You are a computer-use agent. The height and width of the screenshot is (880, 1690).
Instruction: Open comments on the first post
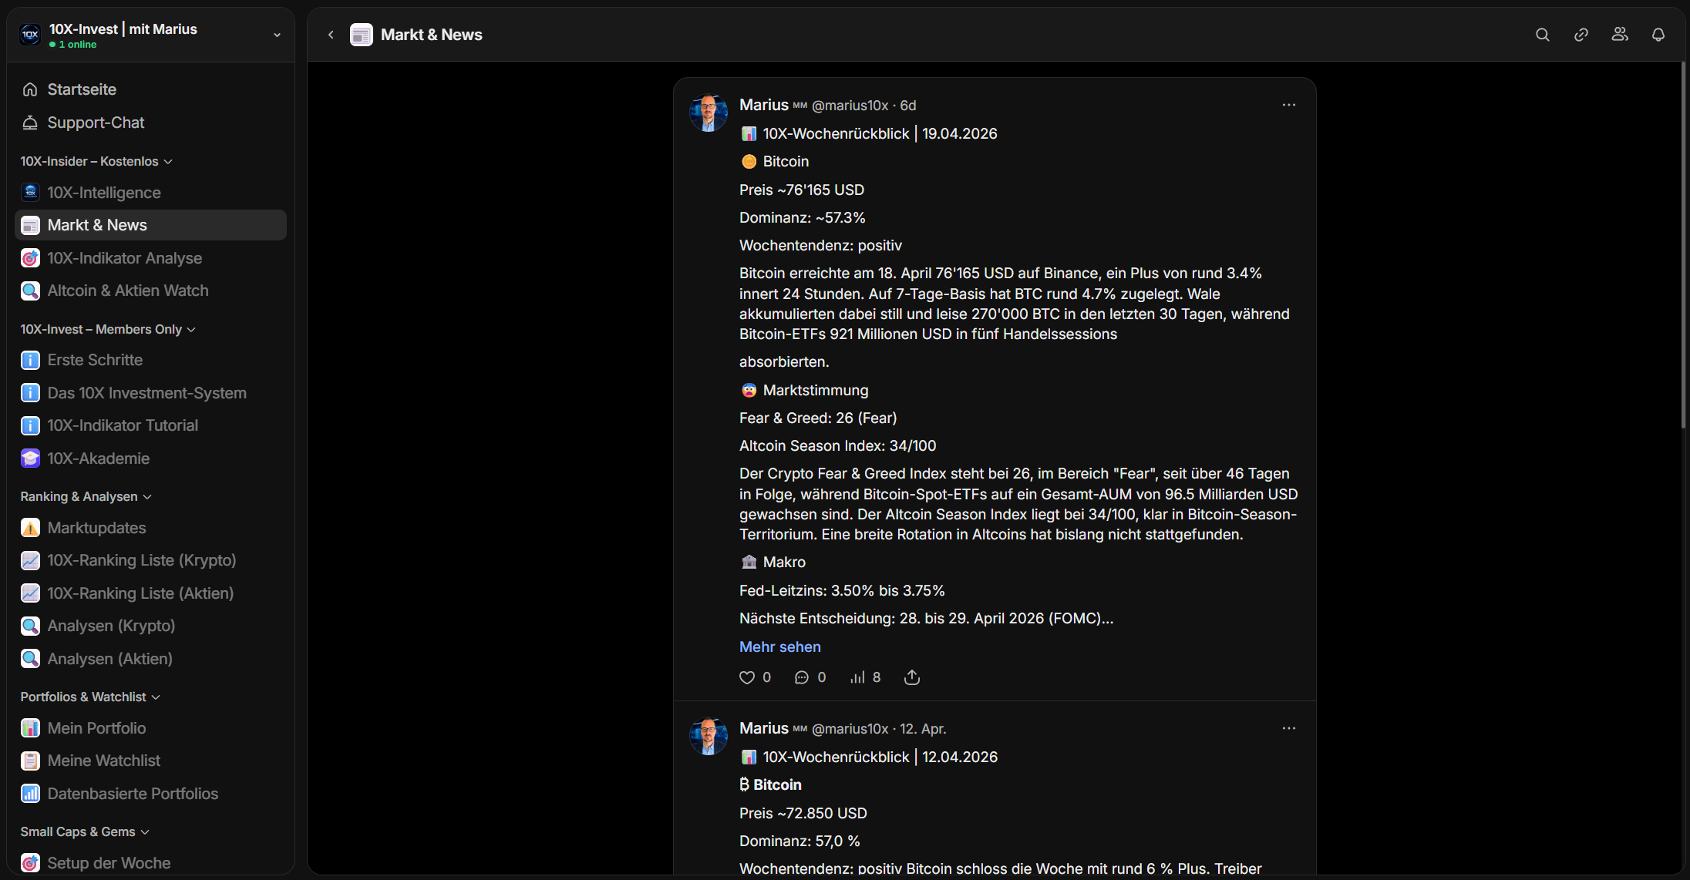[x=802, y=677]
